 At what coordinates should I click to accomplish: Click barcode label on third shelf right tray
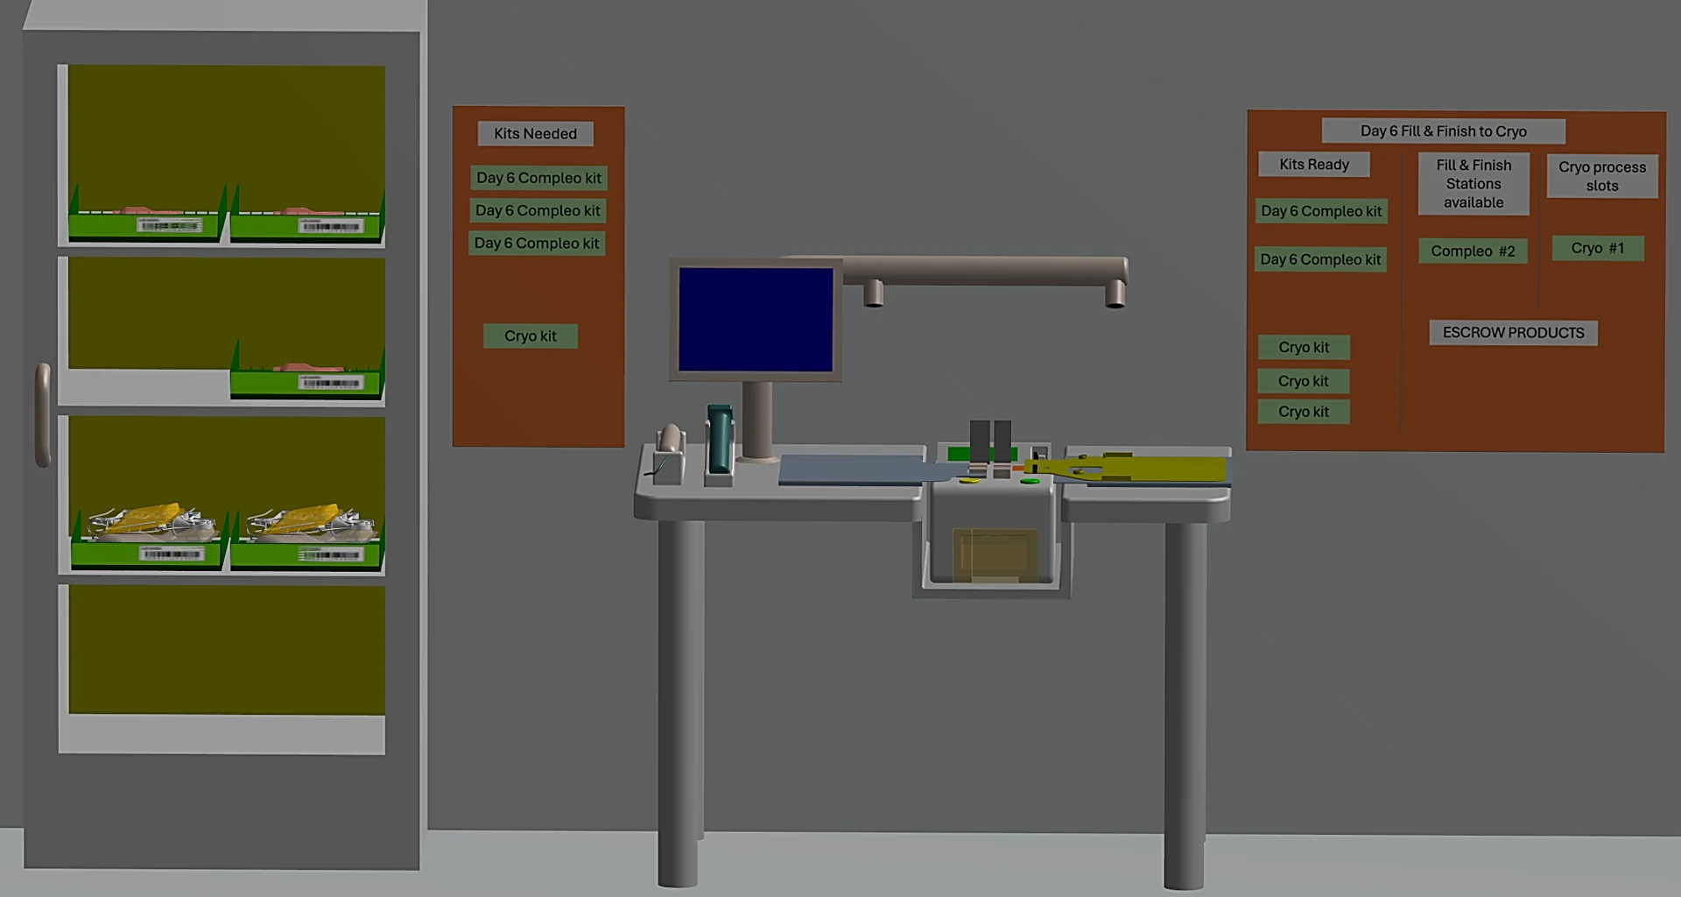click(330, 554)
